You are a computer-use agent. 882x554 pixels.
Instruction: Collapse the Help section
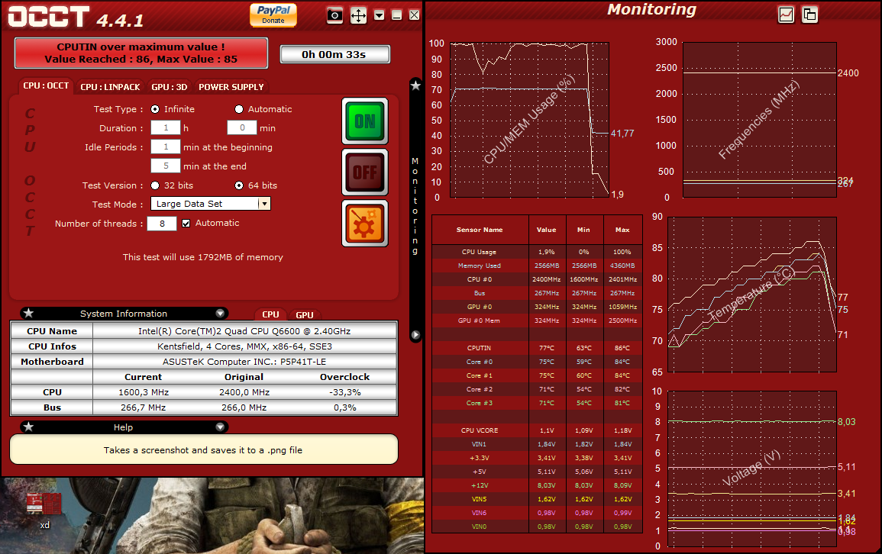coord(220,427)
